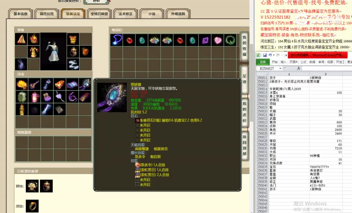Click the Excel formula bar input
This screenshot has width=352, height=213.
(327, 68)
